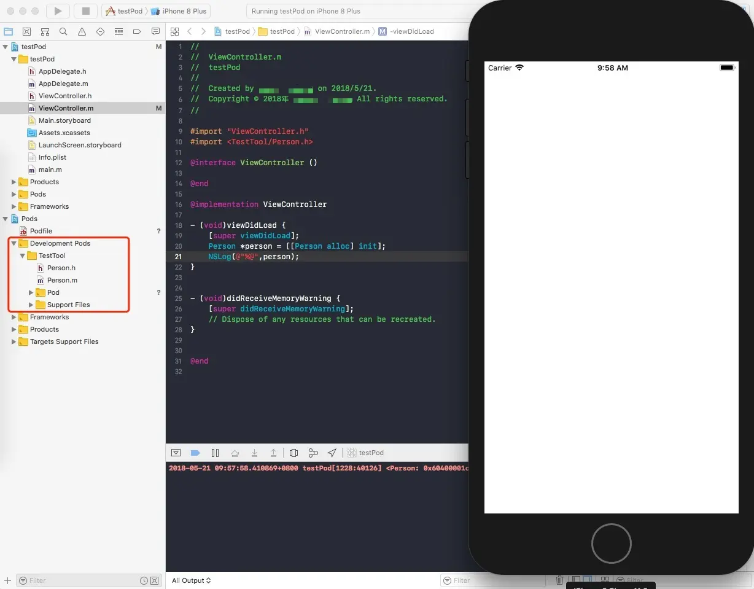The image size is (754, 589).
Task: Expand the Pods group under testPod
Action: (14, 194)
